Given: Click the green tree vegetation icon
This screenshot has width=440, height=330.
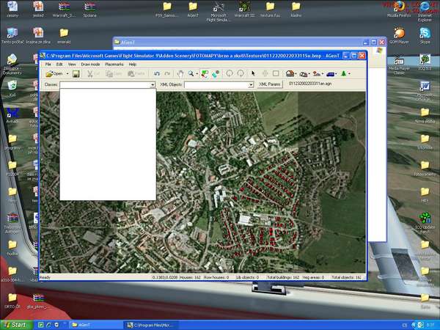Looking at the screenshot, I should (344, 74).
